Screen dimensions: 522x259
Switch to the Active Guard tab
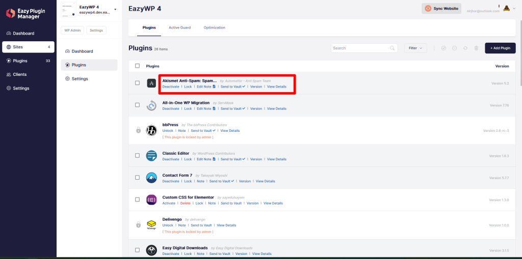(180, 27)
